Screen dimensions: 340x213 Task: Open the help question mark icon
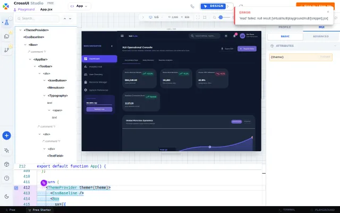7,178
